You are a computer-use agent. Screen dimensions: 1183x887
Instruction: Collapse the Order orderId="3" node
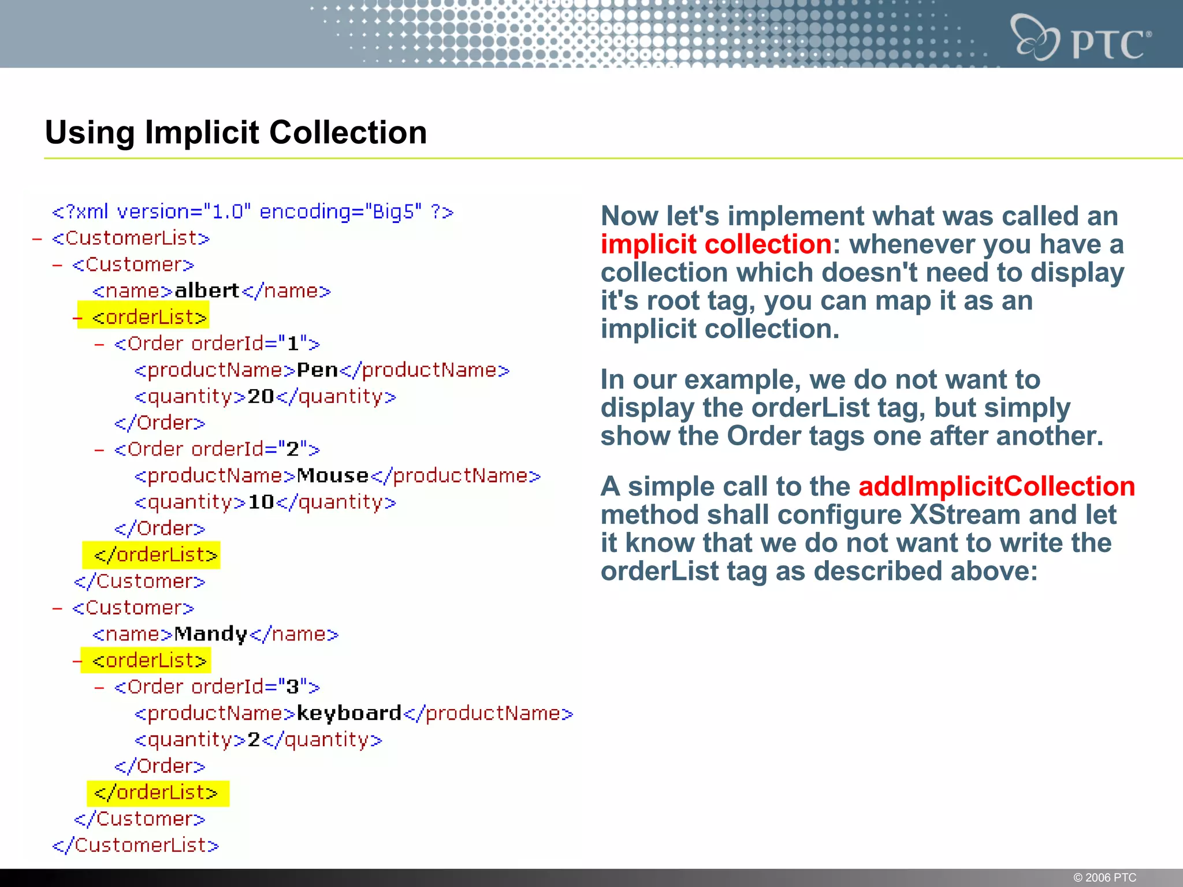coord(99,687)
